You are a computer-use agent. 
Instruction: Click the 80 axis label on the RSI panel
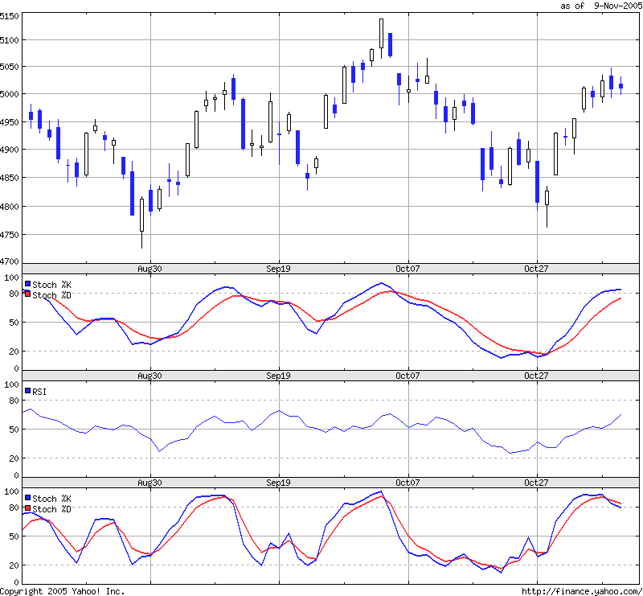(x=14, y=401)
